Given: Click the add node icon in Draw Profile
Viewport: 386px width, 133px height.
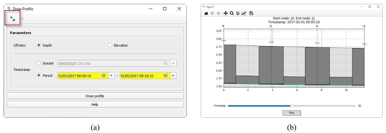Looking at the screenshot, I should [x=13, y=18].
